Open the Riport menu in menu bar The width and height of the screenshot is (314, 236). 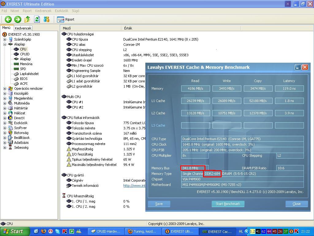point(27,11)
